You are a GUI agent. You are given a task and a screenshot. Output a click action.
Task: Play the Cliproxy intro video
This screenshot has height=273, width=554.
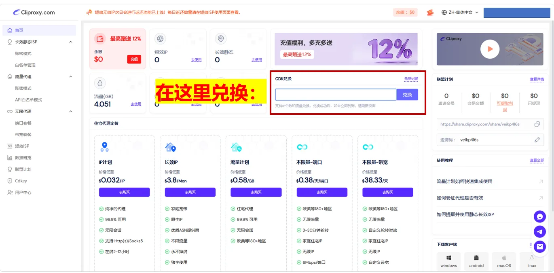click(x=490, y=49)
